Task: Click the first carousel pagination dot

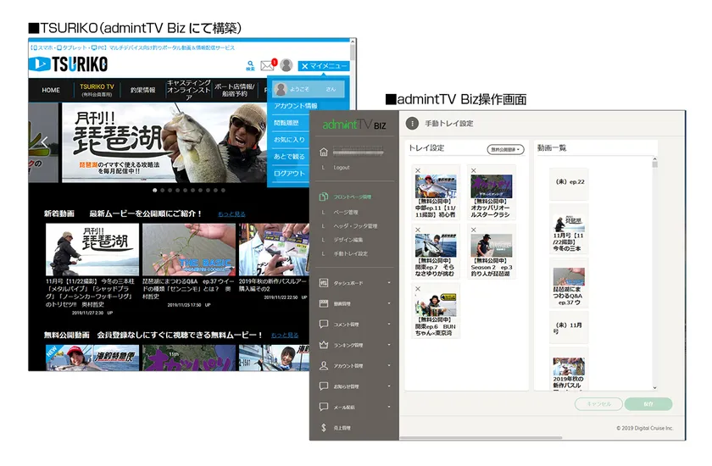Action: pos(155,191)
